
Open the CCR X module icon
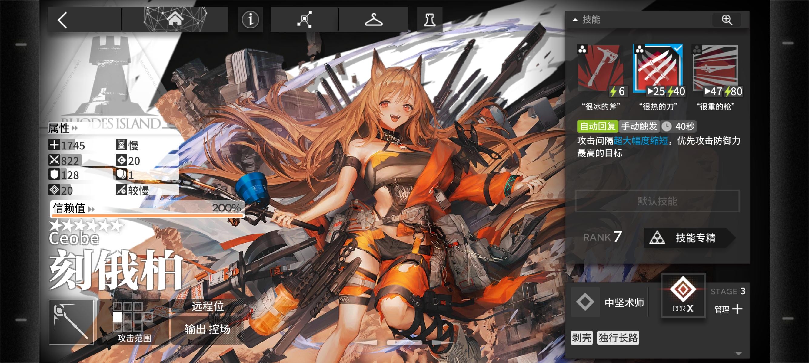click(683, 295)
